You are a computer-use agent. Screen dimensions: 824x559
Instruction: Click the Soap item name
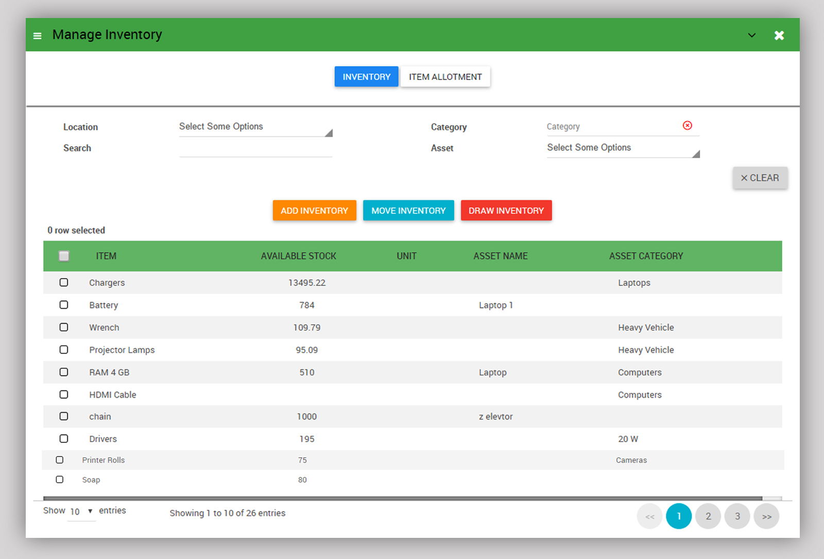tap(91, 480)
